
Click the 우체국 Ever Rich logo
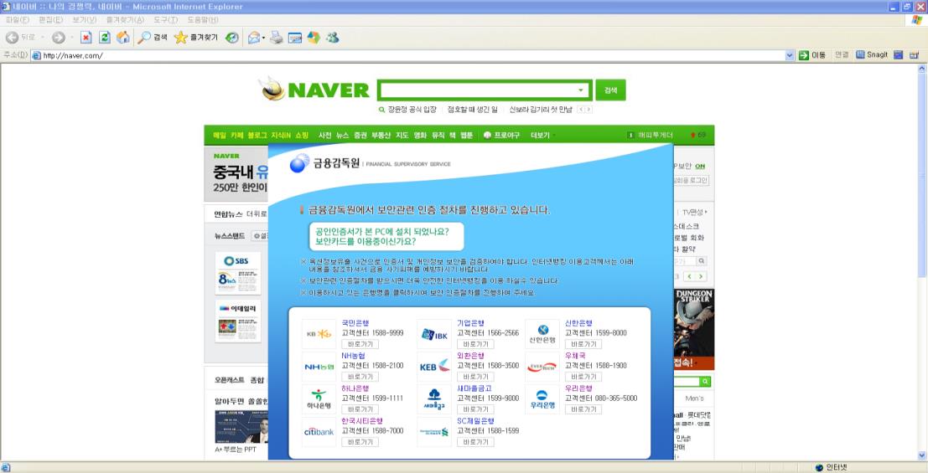tap(542, 367)
